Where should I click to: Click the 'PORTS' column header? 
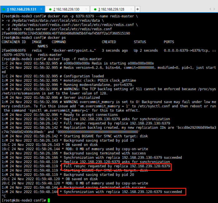169,42
